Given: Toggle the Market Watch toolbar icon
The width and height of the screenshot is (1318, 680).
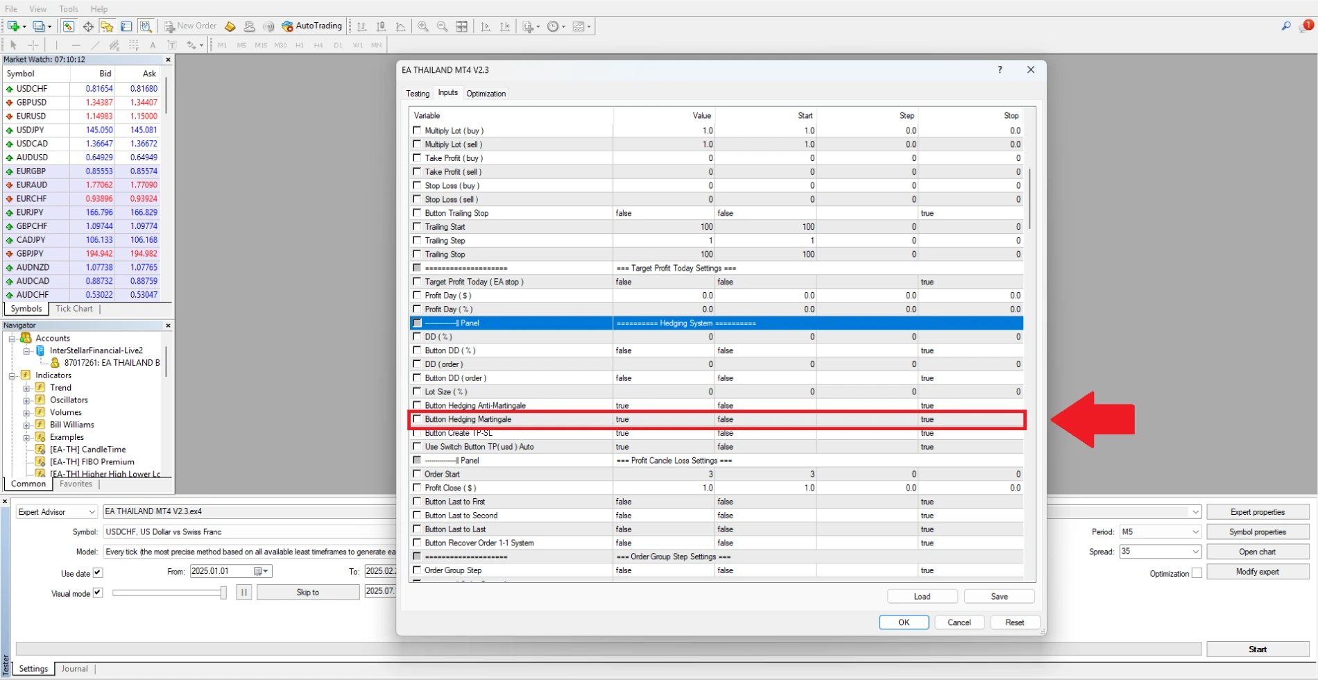Looking at the screenshot, I should (x=69, y=26).
